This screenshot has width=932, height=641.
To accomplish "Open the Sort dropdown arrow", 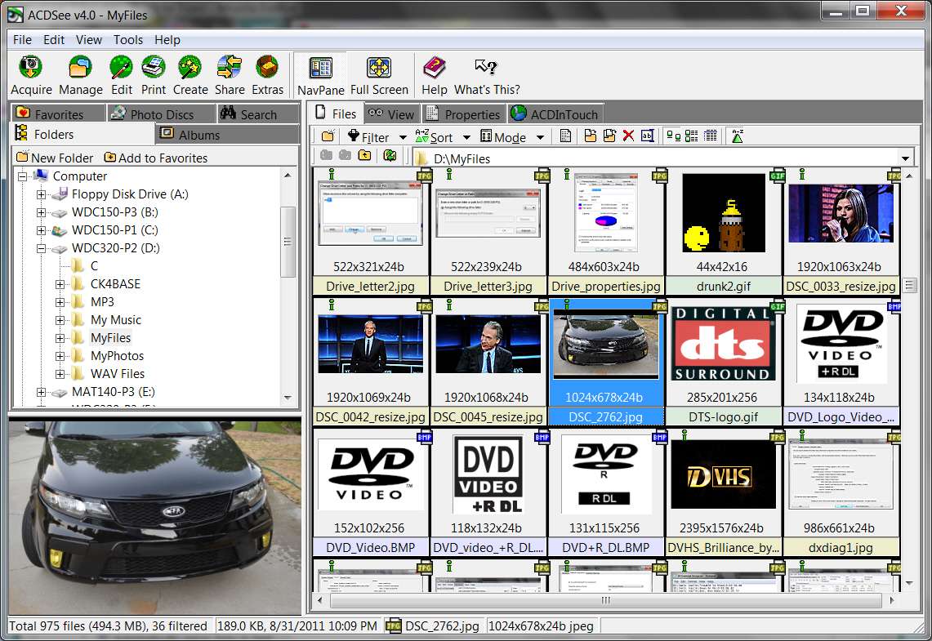I will [466, 137].
